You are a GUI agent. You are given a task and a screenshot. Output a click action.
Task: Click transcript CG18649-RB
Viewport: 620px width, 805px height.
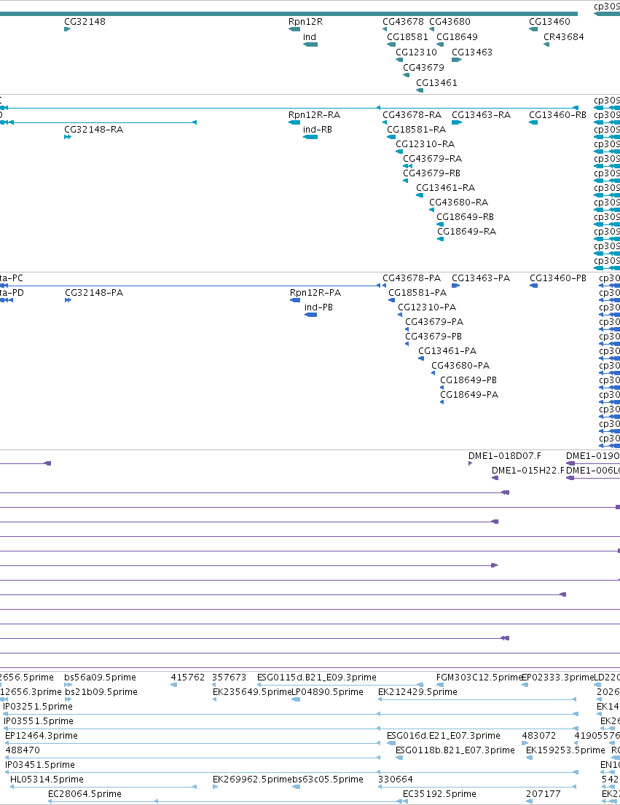465,216
